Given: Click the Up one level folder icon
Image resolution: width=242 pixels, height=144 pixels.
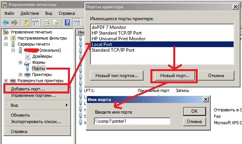Looking at the screenshot, I should [26, 23].
